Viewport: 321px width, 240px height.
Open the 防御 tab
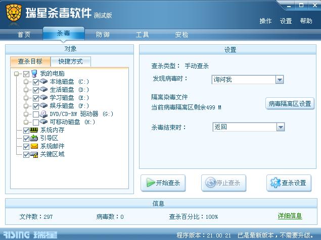(103, 34)
